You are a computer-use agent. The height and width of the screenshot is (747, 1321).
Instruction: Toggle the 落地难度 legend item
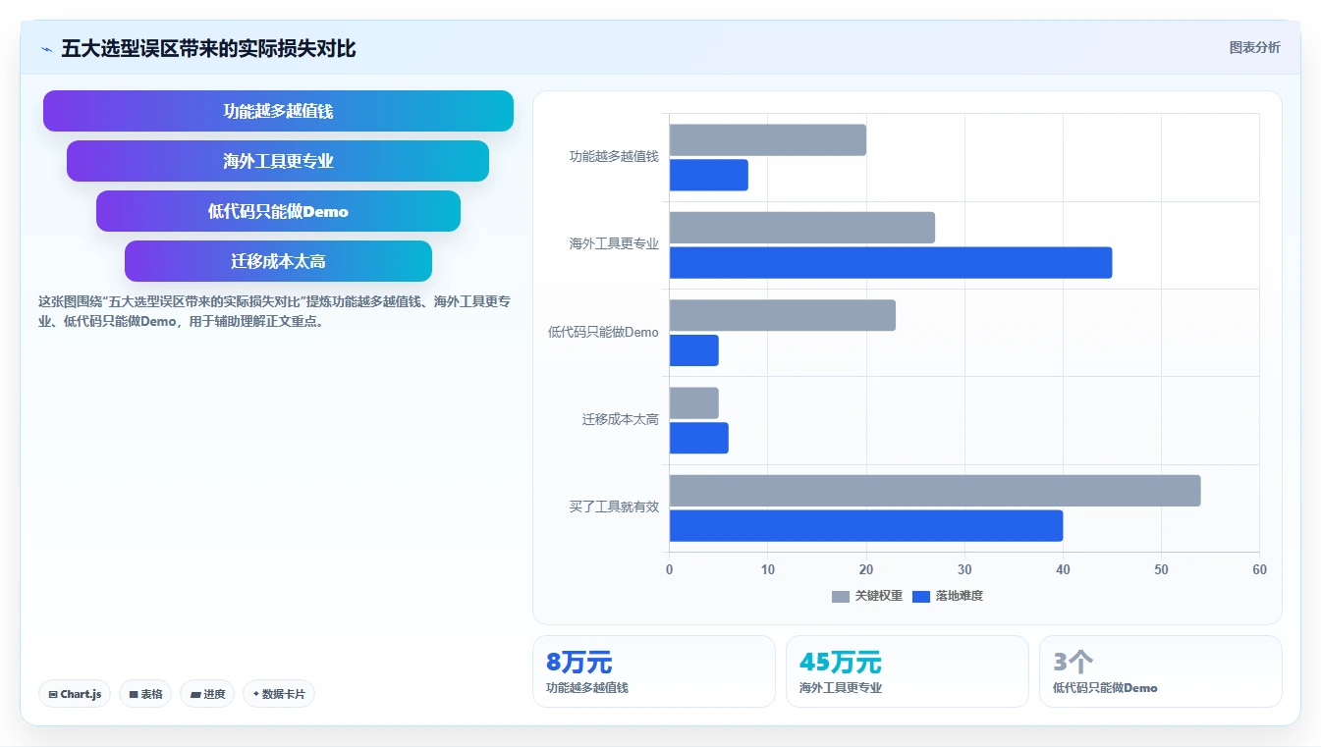coord(947,596)
